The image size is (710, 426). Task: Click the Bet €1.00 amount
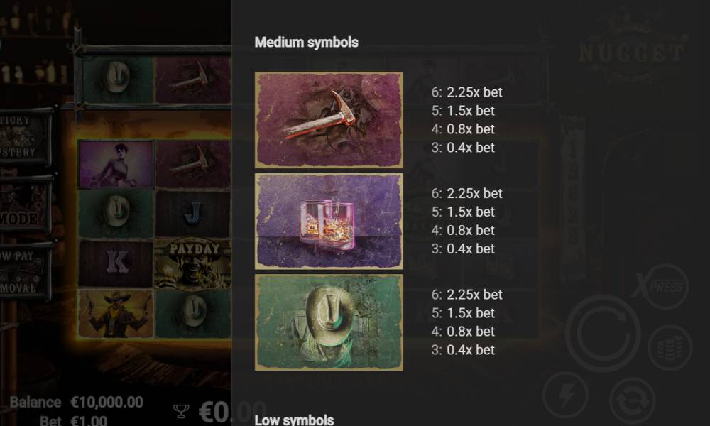coord(73,420)
